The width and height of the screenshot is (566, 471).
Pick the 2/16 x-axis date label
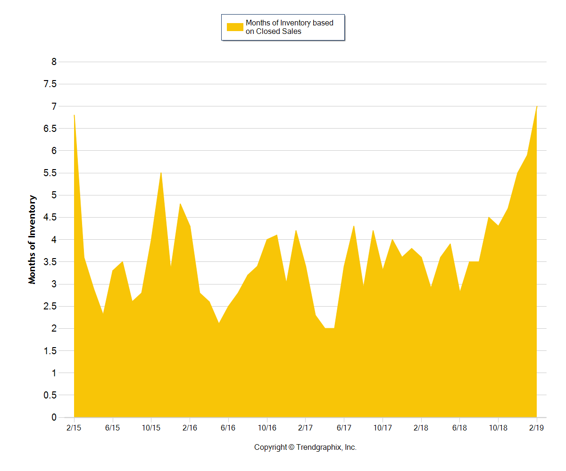click(190, 428)
